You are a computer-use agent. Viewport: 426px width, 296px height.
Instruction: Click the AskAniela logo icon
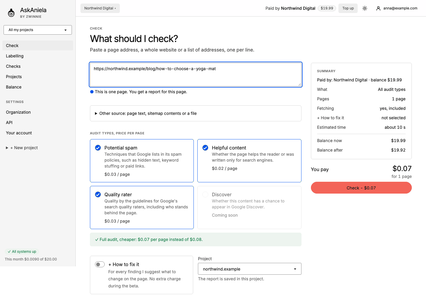coord(11,13)
